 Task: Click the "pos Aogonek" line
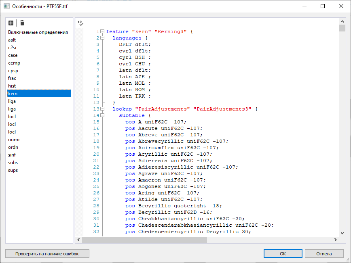pyautogui.click(x=165, y=186)
